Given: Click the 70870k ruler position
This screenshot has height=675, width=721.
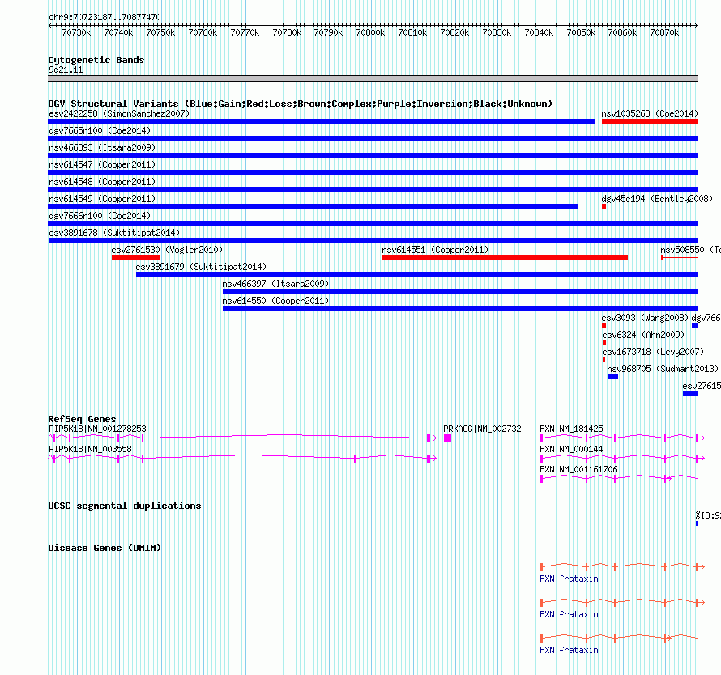Looking at the screenshot, I should click(664, 32).
